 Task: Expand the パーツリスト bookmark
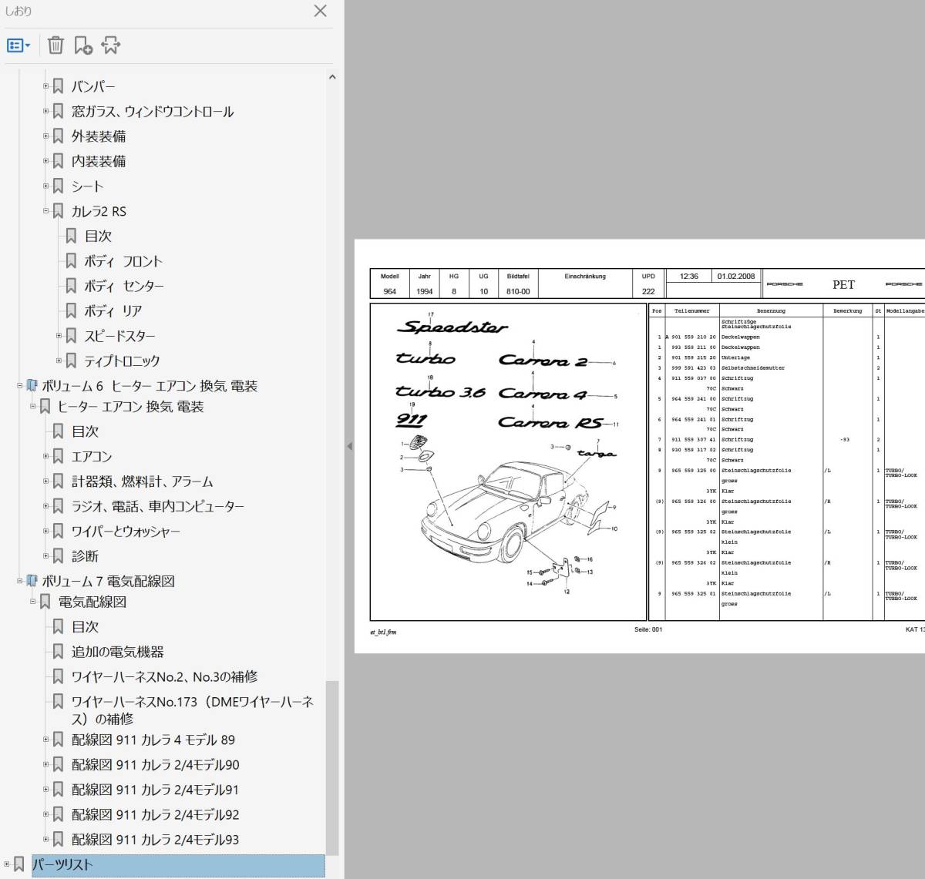(7, 864)
